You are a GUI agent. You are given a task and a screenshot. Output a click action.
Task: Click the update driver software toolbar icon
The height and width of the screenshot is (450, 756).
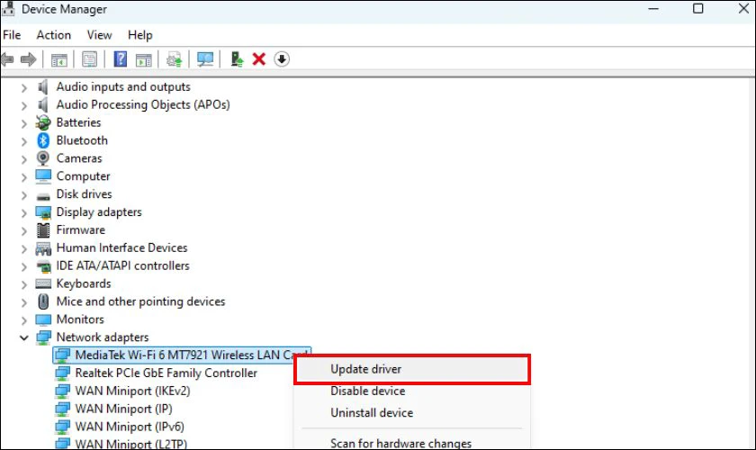coord(175,59)
